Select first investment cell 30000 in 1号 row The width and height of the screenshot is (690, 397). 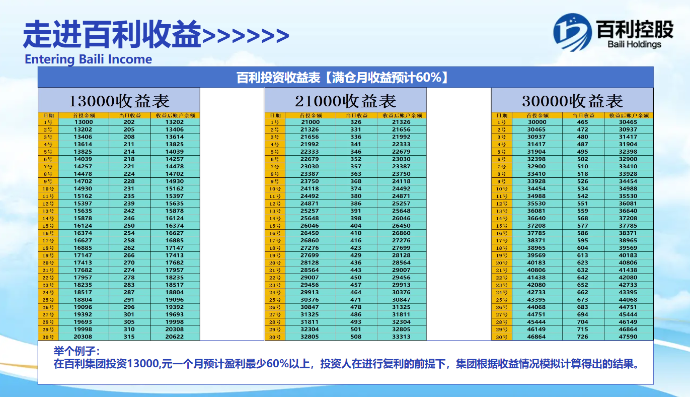click(x=537, y=122)
